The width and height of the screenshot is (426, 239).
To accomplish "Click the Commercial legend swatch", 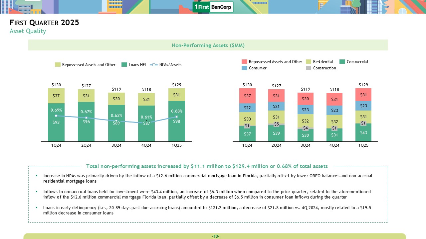I will (342, 62).
